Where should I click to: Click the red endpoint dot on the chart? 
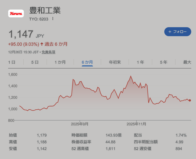pos(190,100)
